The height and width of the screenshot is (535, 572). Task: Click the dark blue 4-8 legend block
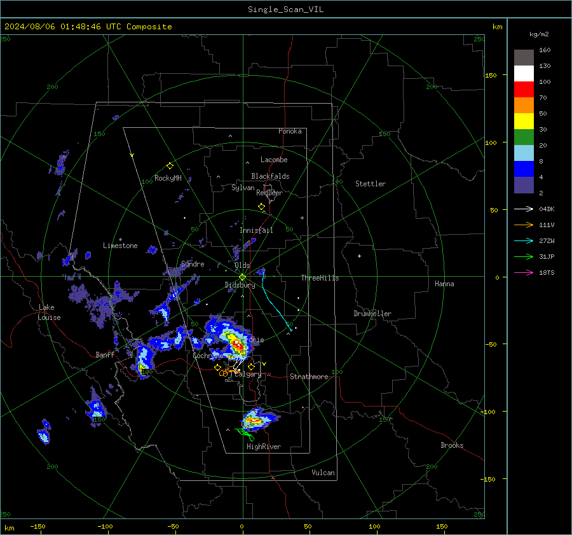[524, 169]
